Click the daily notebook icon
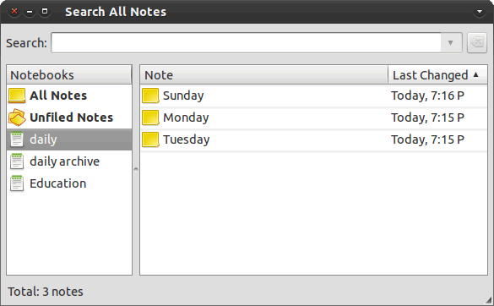Viewport: 494px width, 306px height. [x=17, y=139]
